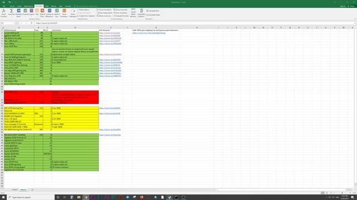This screenshot has height=200, width=357.
Task: Switch to the Insert tab
Action: (19, 6)
